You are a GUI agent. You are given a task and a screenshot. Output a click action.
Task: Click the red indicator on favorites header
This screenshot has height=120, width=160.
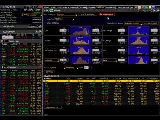[x=40, y=67]
